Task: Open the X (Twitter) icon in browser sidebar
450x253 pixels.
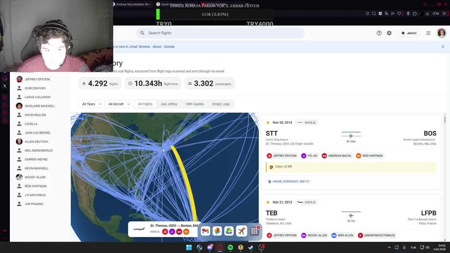Action: click(5, 86)
